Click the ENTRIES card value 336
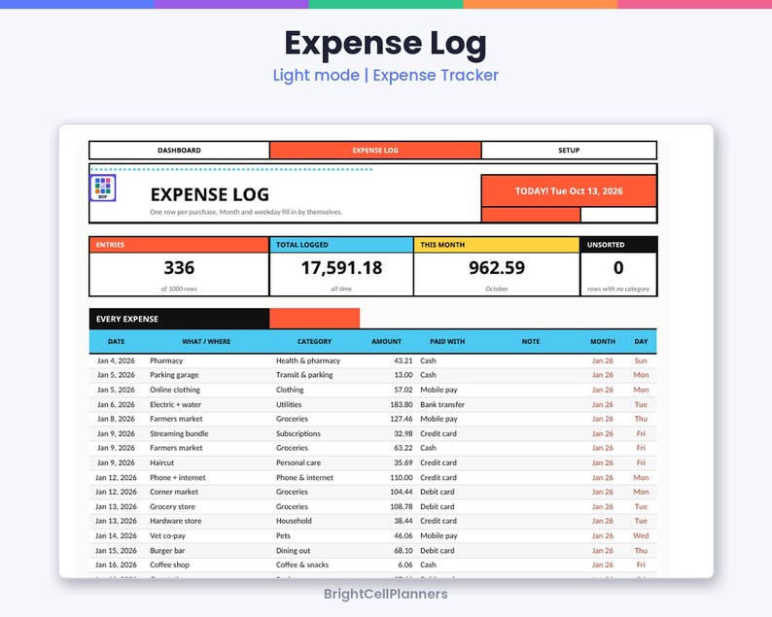This screenshot has height=617, width=772. pos(179,267)
